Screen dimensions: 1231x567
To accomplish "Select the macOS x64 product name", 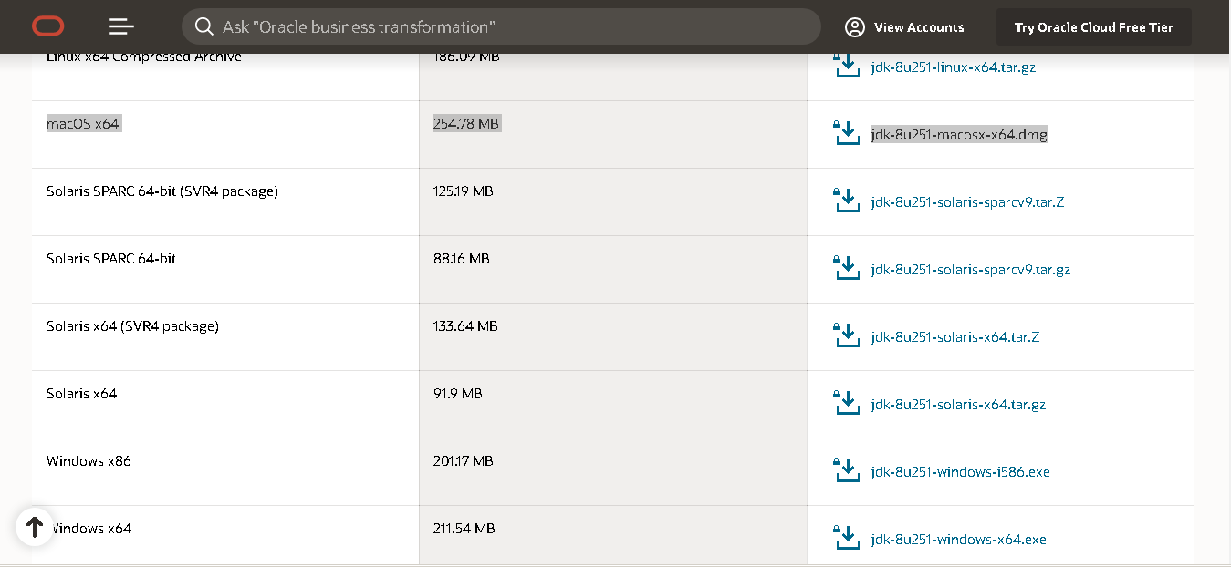I will (x=83, y=124).
